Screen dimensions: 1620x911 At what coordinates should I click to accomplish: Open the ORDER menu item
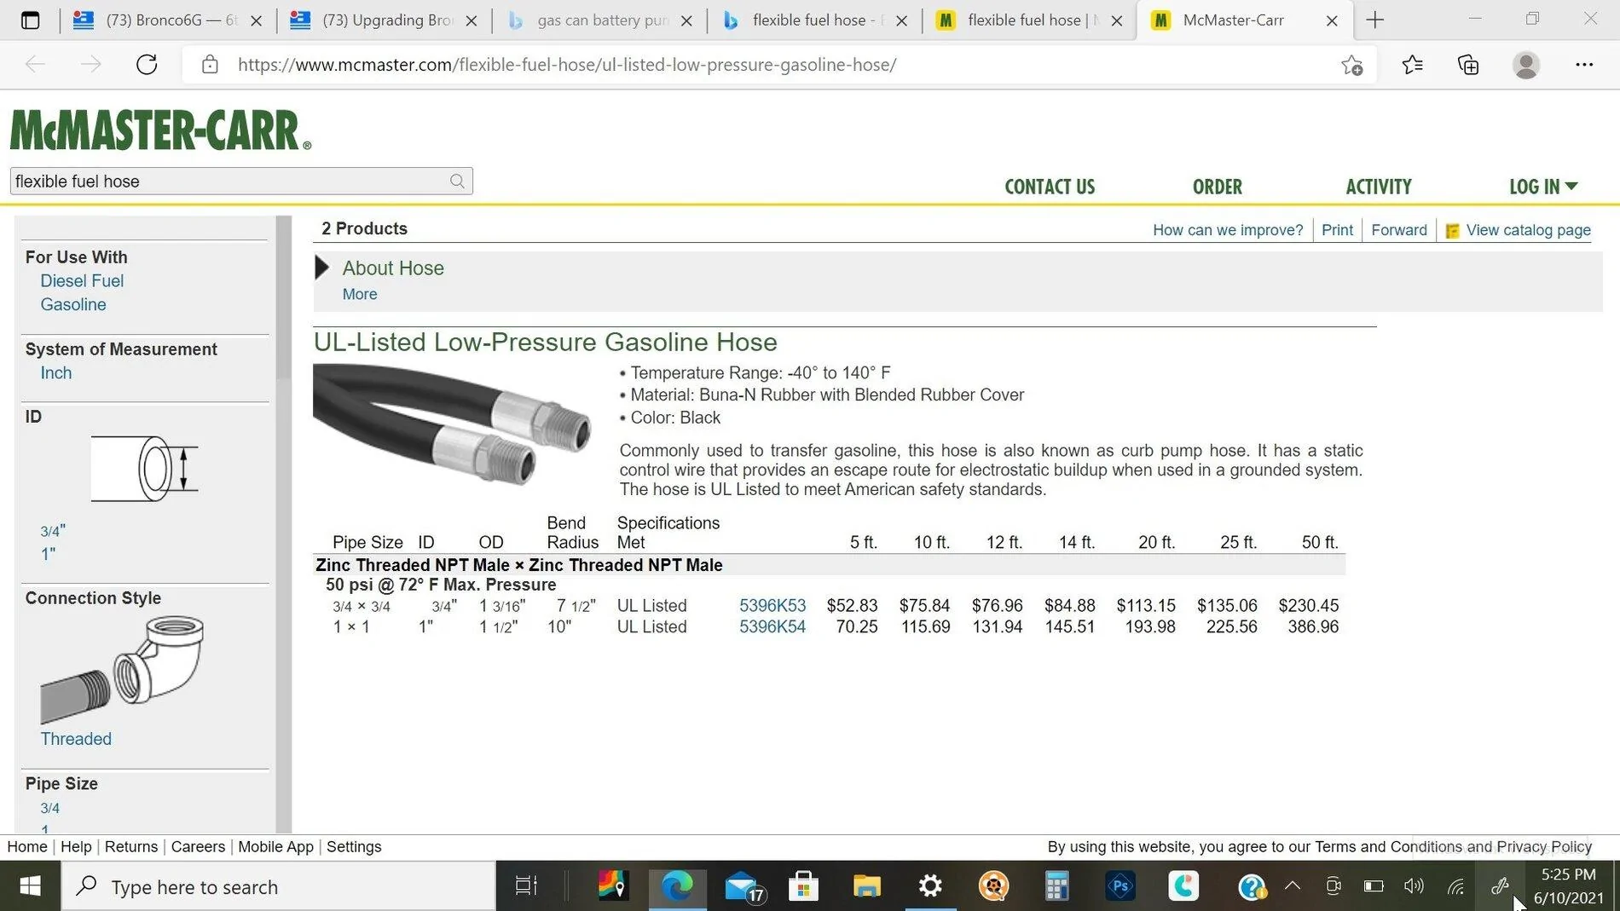click(x=1217, y=187)
